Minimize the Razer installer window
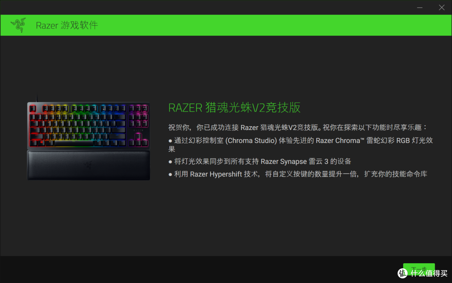 point(420,8)
